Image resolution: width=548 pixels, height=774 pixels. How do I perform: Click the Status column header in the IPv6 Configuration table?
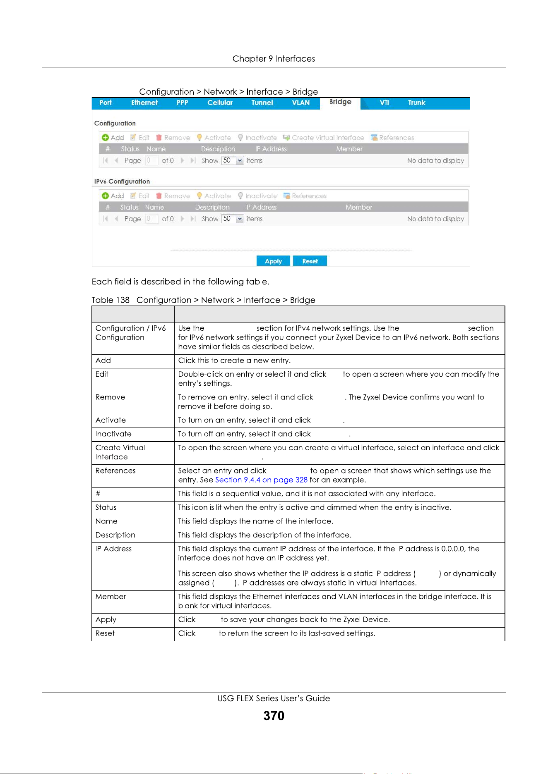point(129,208)
